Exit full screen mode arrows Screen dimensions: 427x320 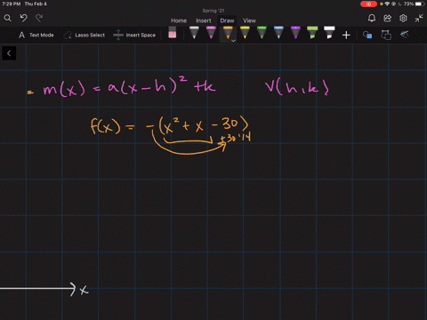(419, 19)
